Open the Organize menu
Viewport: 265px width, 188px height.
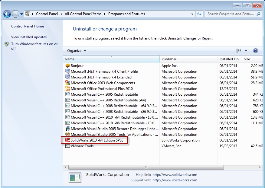[77, 51]
